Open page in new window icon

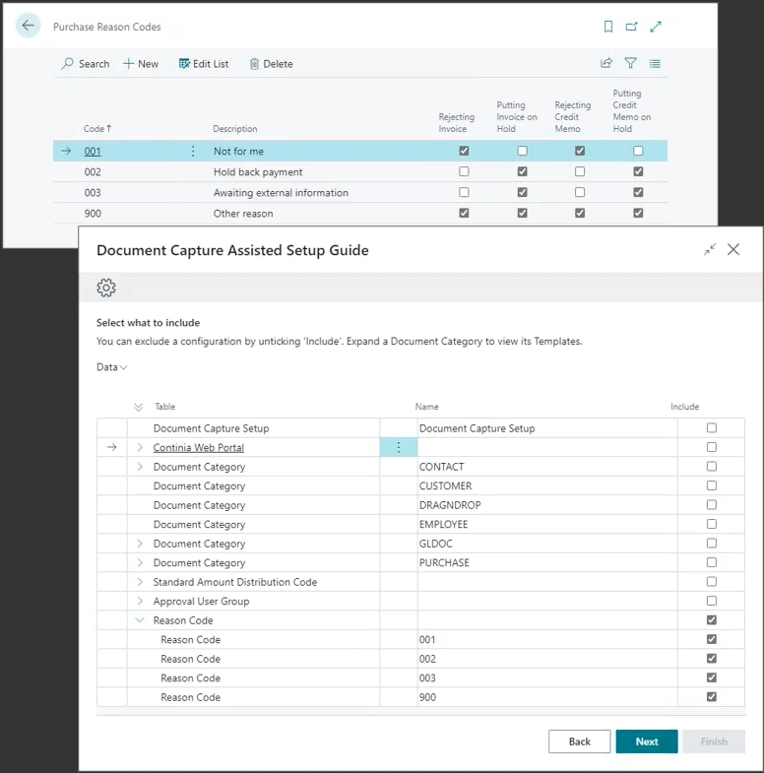[632, 27]
